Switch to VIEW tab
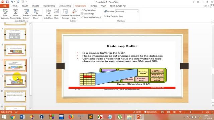Image resolution: width=214 pixels, height=120 pixels. pyautogui.click(x=103, y=6)
